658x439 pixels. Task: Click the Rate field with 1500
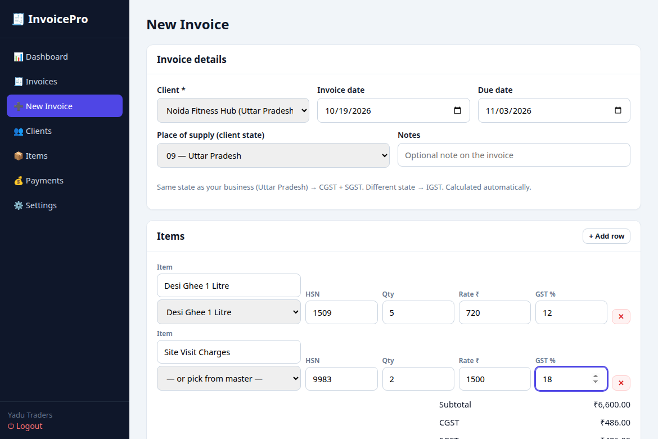tap(495, 379)
